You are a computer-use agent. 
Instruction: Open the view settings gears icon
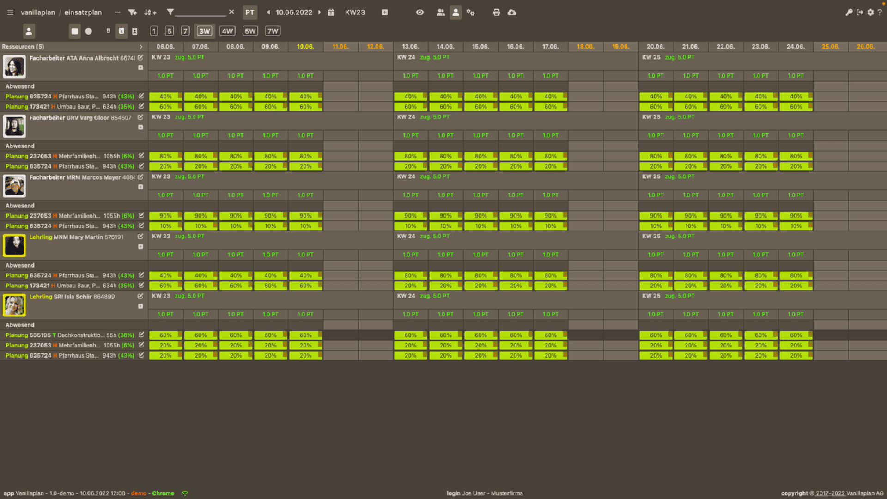(x=470, y=12)
